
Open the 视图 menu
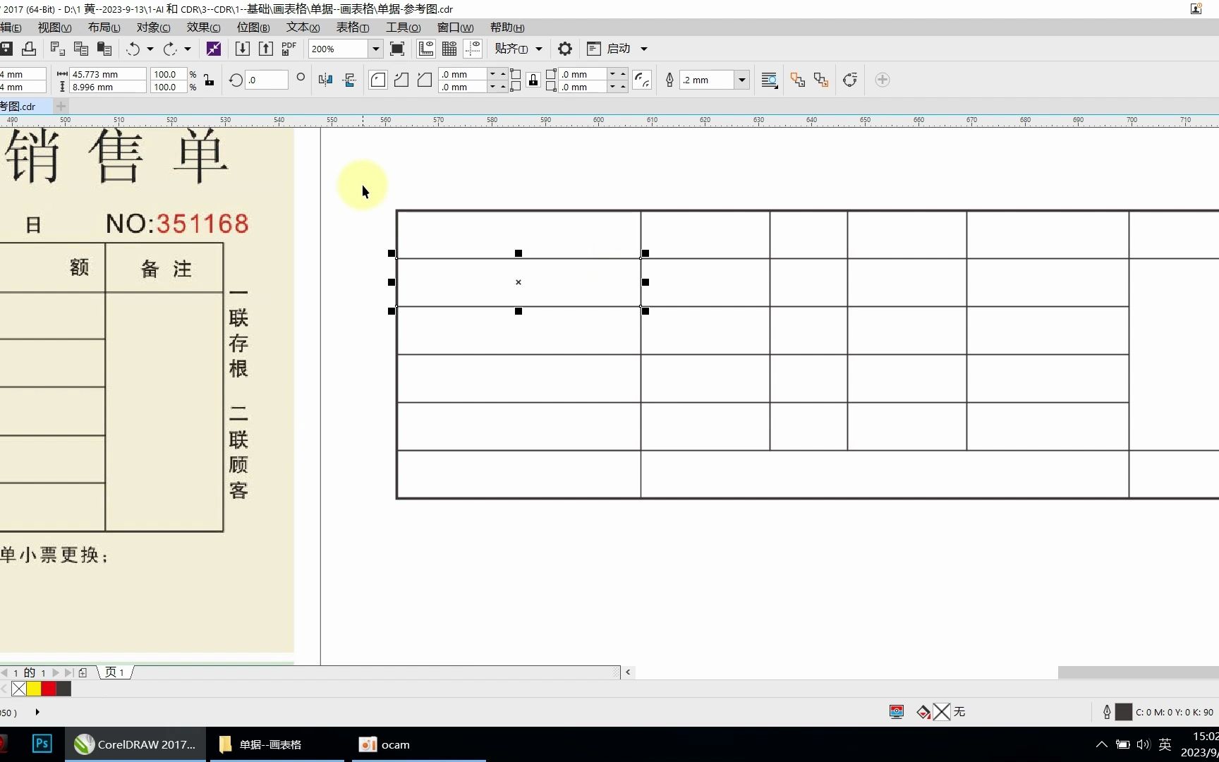click(54, 28)
